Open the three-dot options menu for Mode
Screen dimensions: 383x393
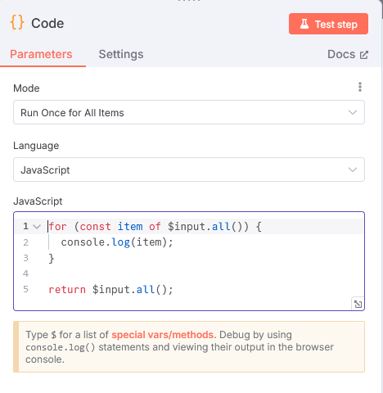coord(360,87)
